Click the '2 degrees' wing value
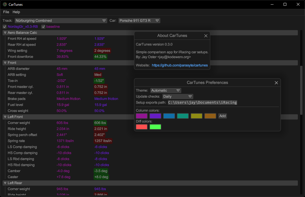 pyautogui.click(x=102, y=51)
